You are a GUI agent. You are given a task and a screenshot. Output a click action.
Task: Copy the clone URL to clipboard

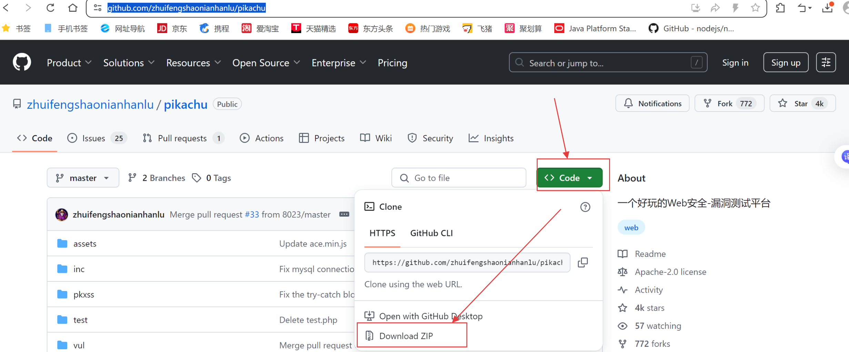click(583, 262)
